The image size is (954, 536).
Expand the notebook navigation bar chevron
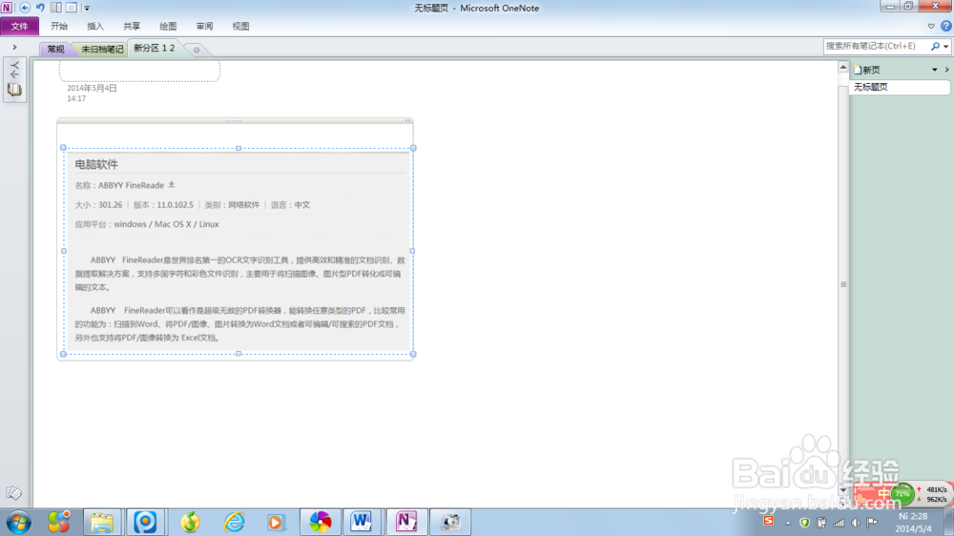[14, 48]
